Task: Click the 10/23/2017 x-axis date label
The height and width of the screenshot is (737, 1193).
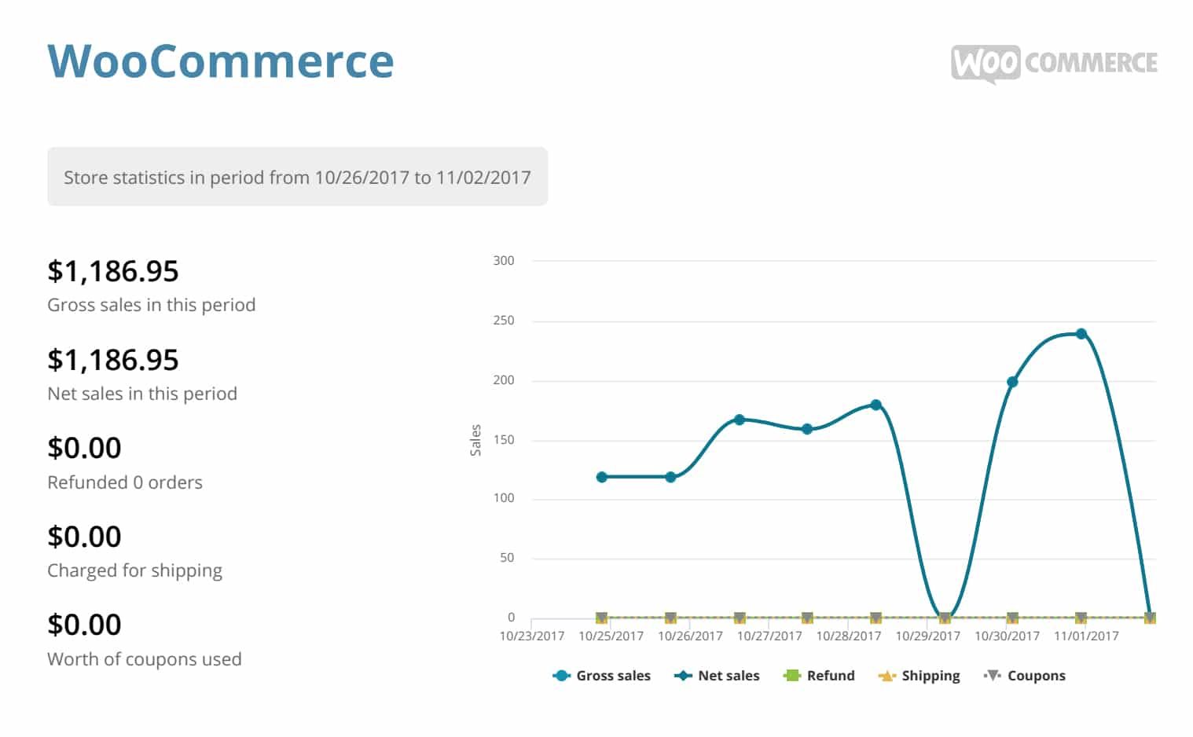Action: point(532,636)
